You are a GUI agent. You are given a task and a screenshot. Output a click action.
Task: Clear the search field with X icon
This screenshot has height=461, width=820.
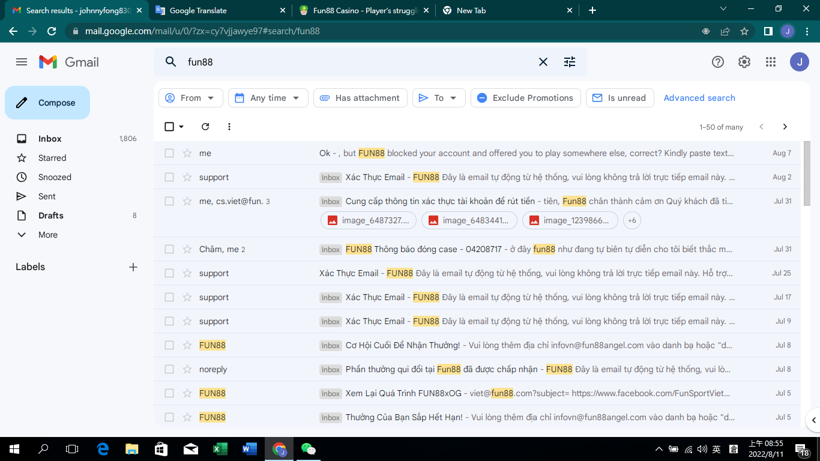[x=543, y=62]
